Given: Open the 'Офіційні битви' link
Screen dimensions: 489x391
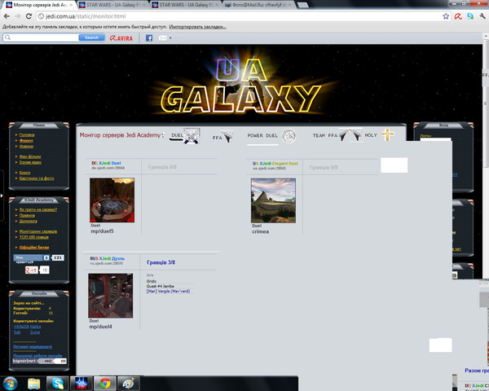Looking at the screenshot, I should pos(34,248).
